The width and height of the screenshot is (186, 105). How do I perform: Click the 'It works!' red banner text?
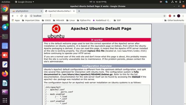97,40
